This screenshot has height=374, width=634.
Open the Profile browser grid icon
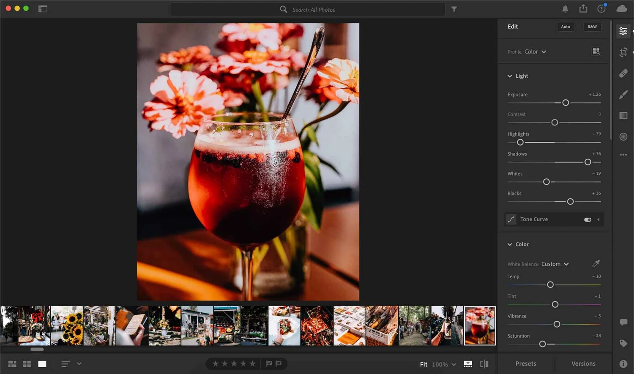(596, 51)
